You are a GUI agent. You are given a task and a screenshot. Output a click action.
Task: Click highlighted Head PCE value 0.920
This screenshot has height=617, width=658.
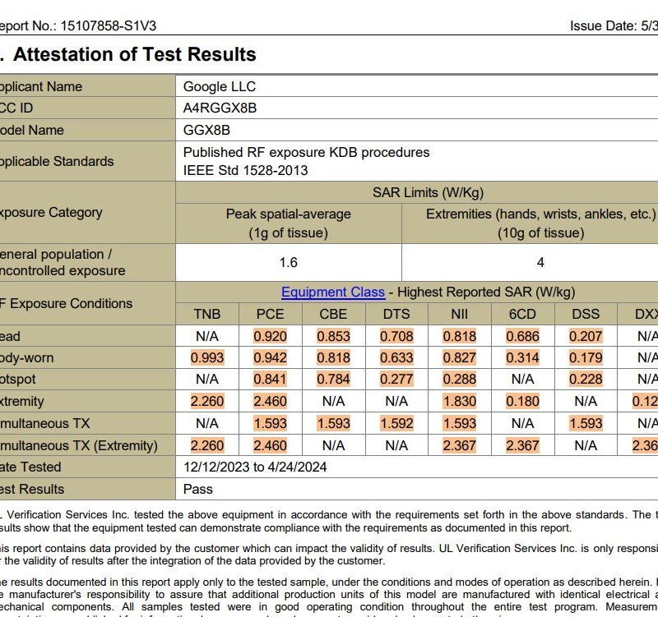click(270, 336)
